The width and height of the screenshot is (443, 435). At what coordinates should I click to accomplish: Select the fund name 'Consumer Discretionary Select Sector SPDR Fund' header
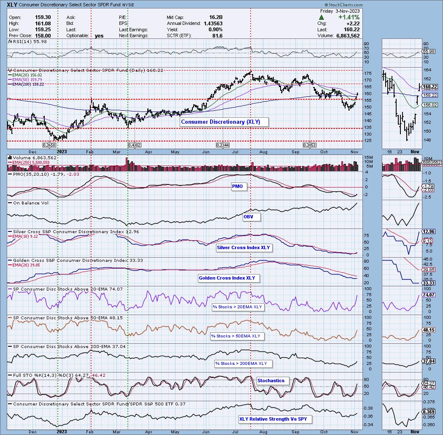coord(69,5)
